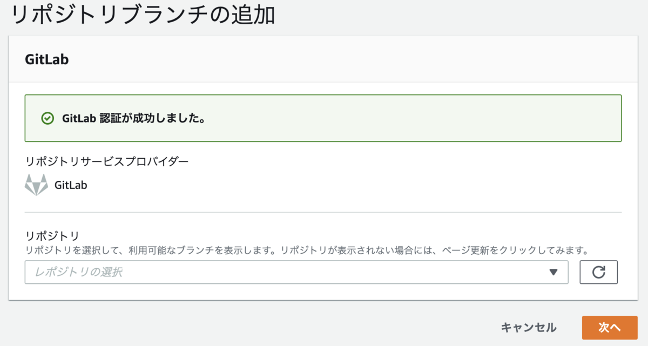This screenshot has width=648, height=346.
Task: Click the GitLab icon under リポジトリサービスプロバイダー
Action: (x=37, y=185)
